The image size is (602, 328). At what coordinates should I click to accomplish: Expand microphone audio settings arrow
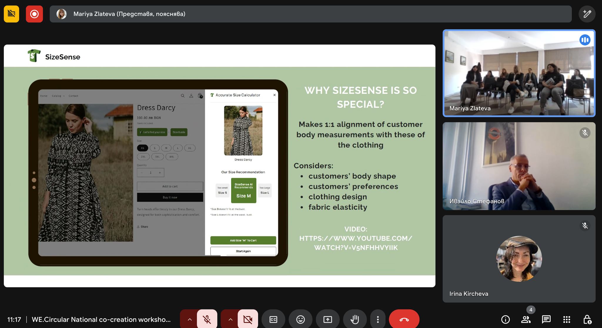point(190,319)
